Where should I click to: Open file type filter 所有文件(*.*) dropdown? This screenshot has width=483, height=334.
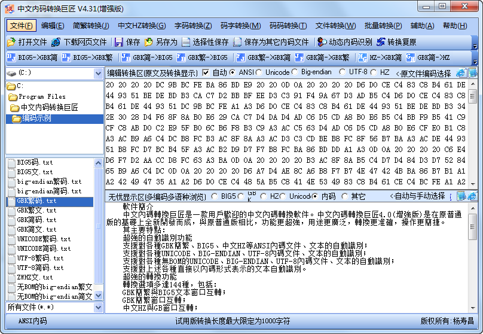coord(98,307)
